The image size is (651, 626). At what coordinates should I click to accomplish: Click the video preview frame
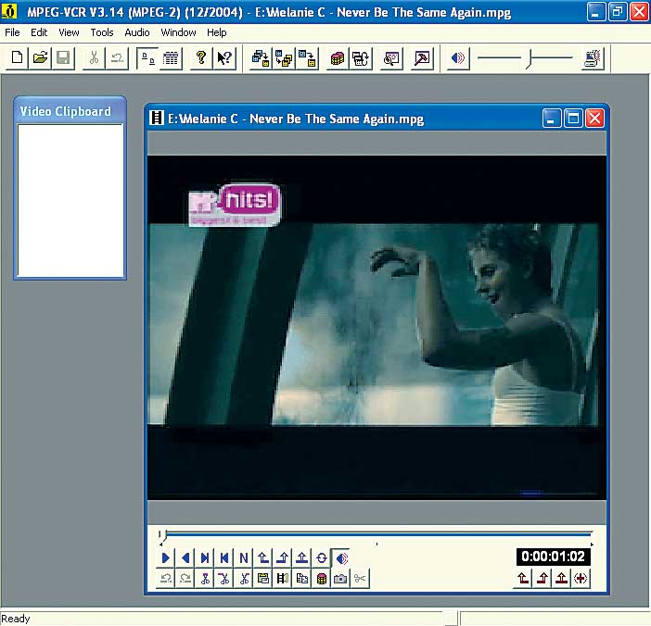[x=377, y=328]
